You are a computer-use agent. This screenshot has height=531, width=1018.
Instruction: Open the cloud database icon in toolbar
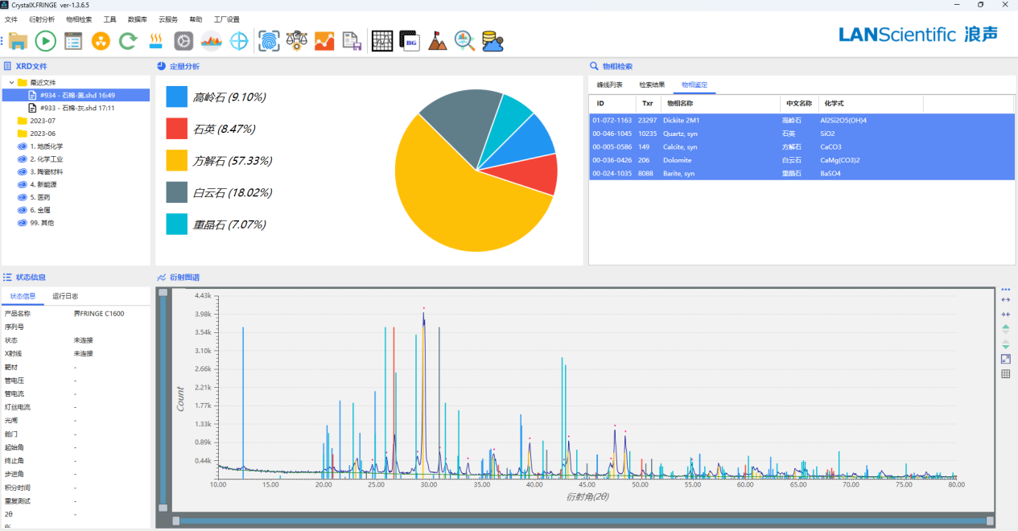point(492,41)
